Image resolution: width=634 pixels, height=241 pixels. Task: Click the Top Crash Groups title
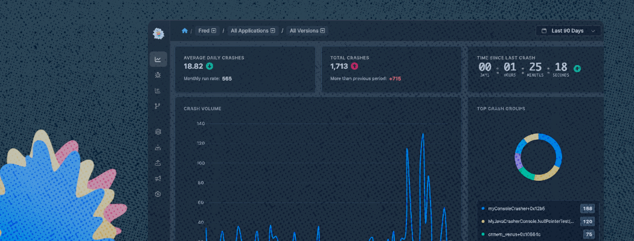501,108
